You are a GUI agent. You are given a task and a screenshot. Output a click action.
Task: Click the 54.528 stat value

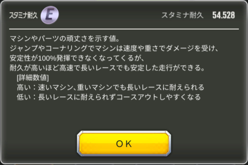(223, 15)
